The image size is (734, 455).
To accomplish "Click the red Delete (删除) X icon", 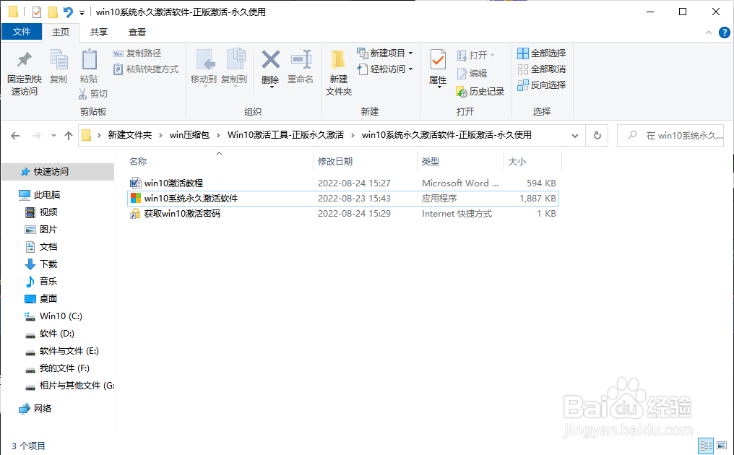I will click(271, 60).
